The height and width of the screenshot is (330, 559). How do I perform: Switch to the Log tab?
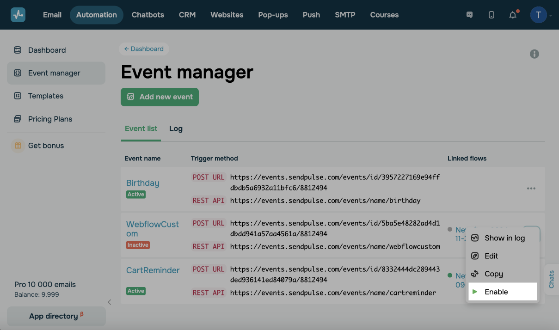point(176,129)
